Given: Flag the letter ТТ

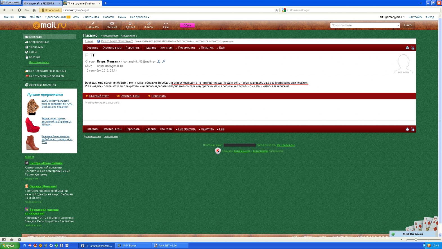Looking at the screenshot, I should coord(87,55).
